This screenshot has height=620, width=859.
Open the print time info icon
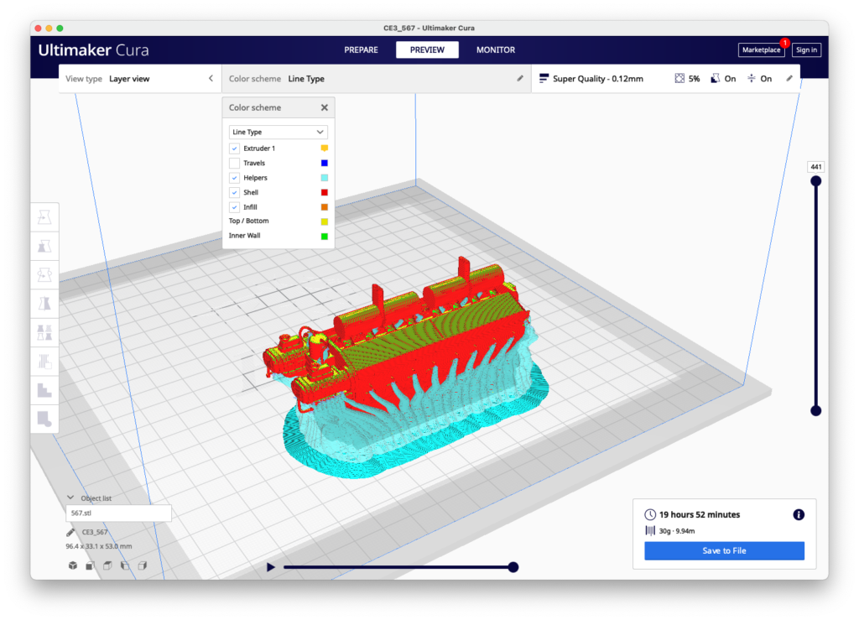[799, 514]
